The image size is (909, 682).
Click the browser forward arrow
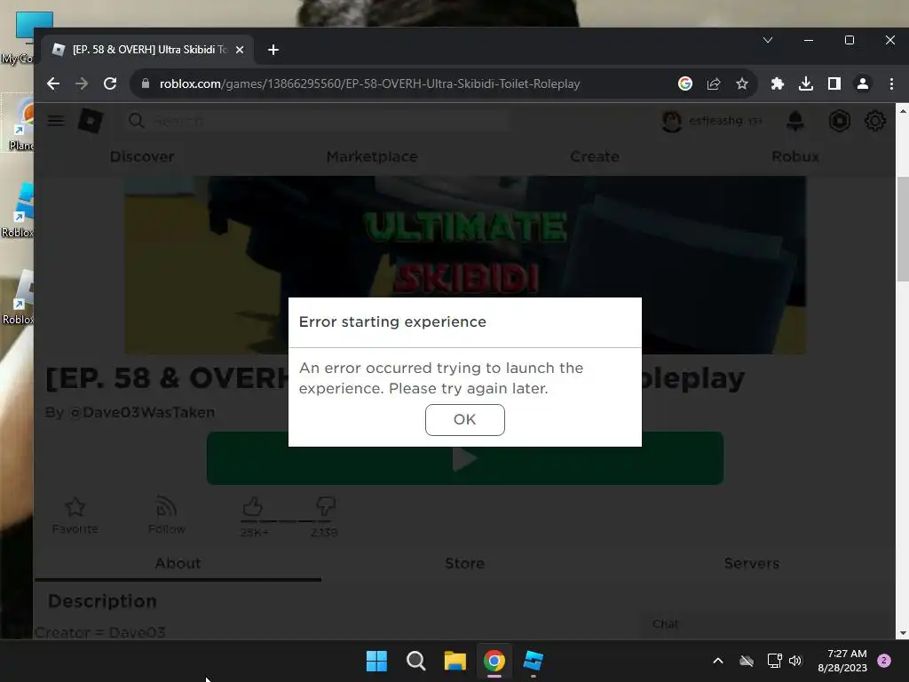[x=82, y=83]
